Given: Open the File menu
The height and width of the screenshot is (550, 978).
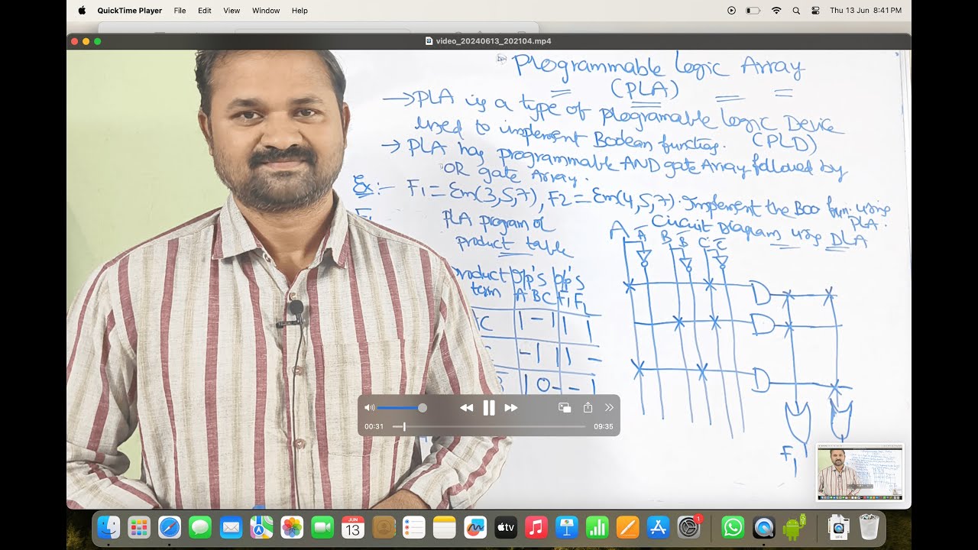Looking at the screenshot, I should (x=180, y=11).
